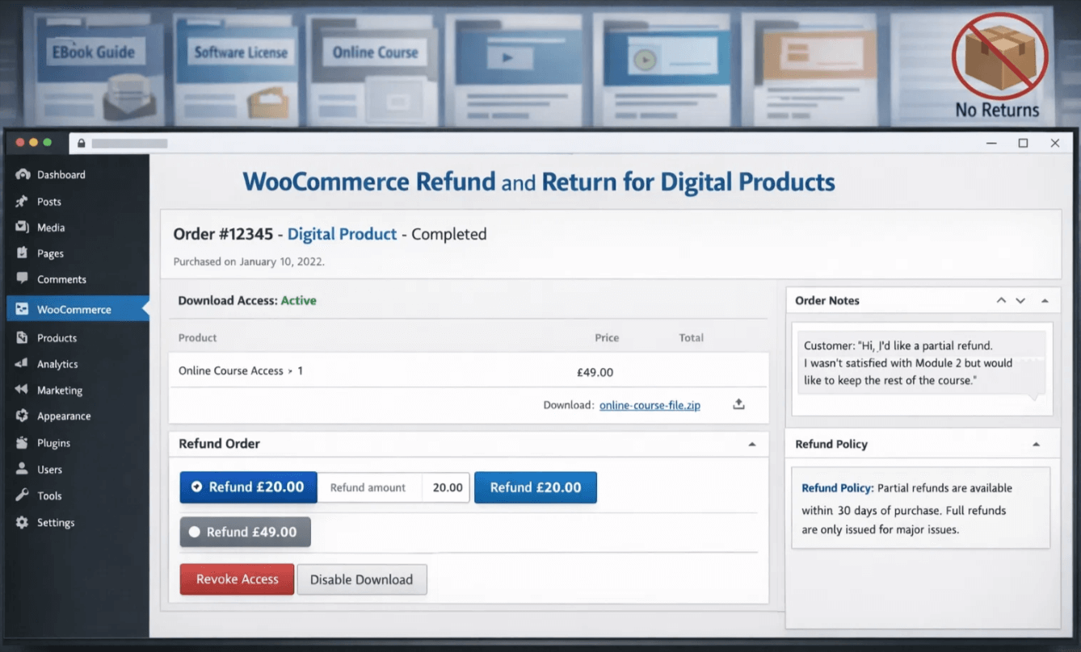Open the Media library from the sidebar
Viewport: 1081px width, 652px height.
click(20, 227)
